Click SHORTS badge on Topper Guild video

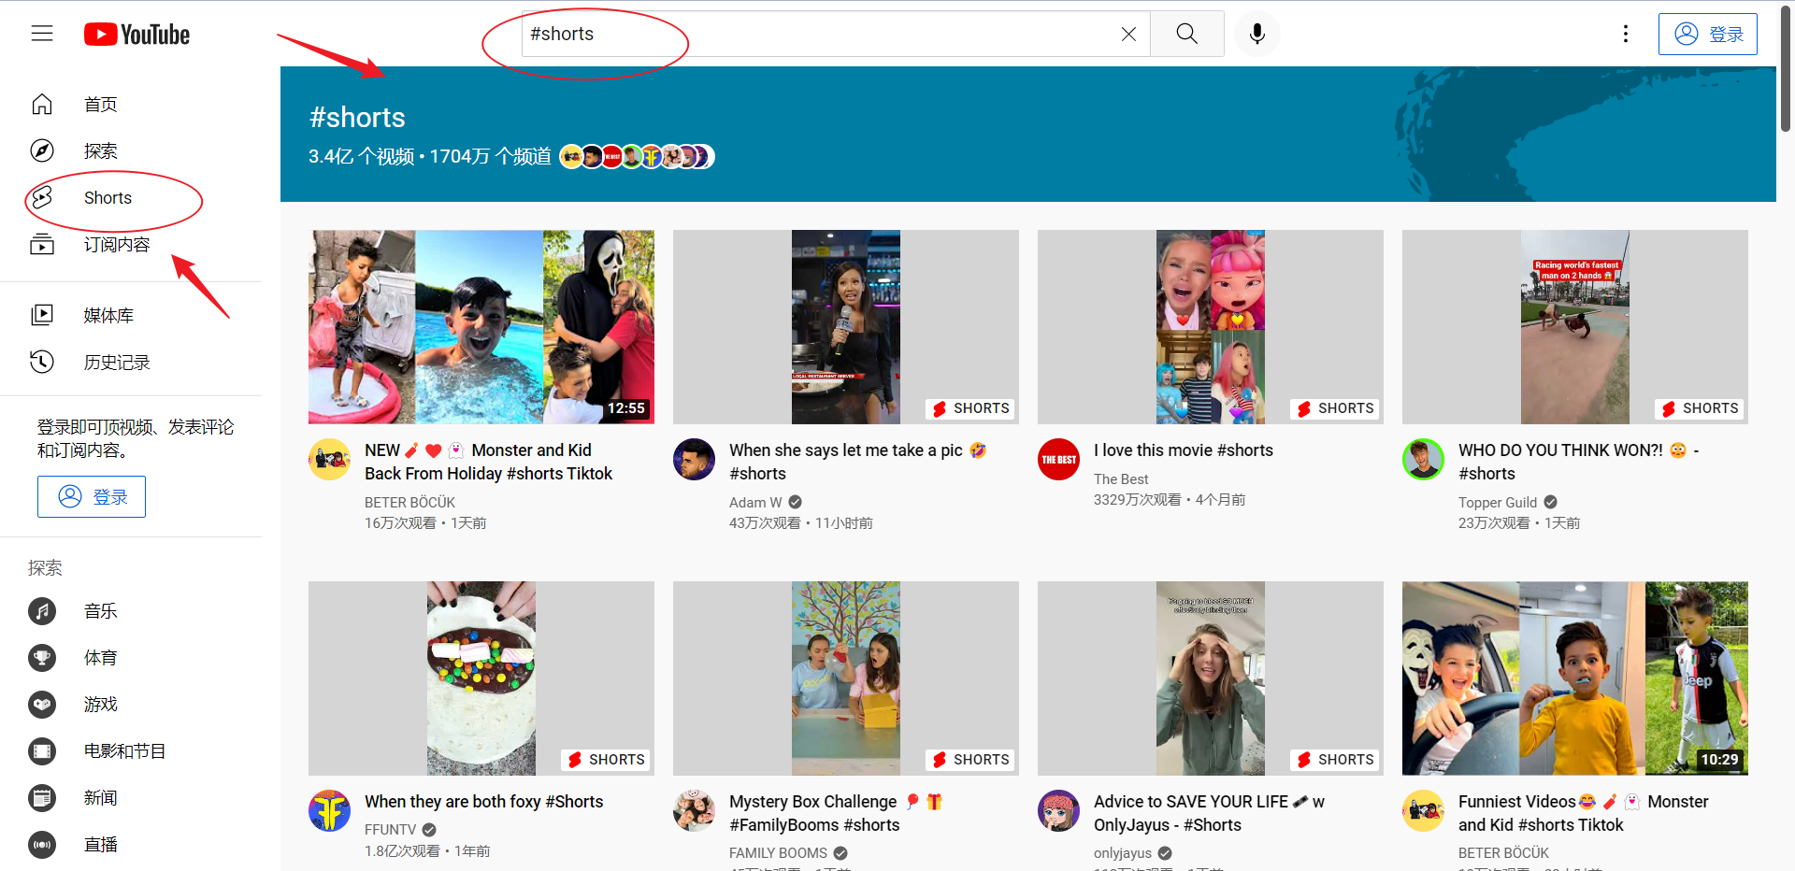pyautogui.click(x=1700, y=408)
